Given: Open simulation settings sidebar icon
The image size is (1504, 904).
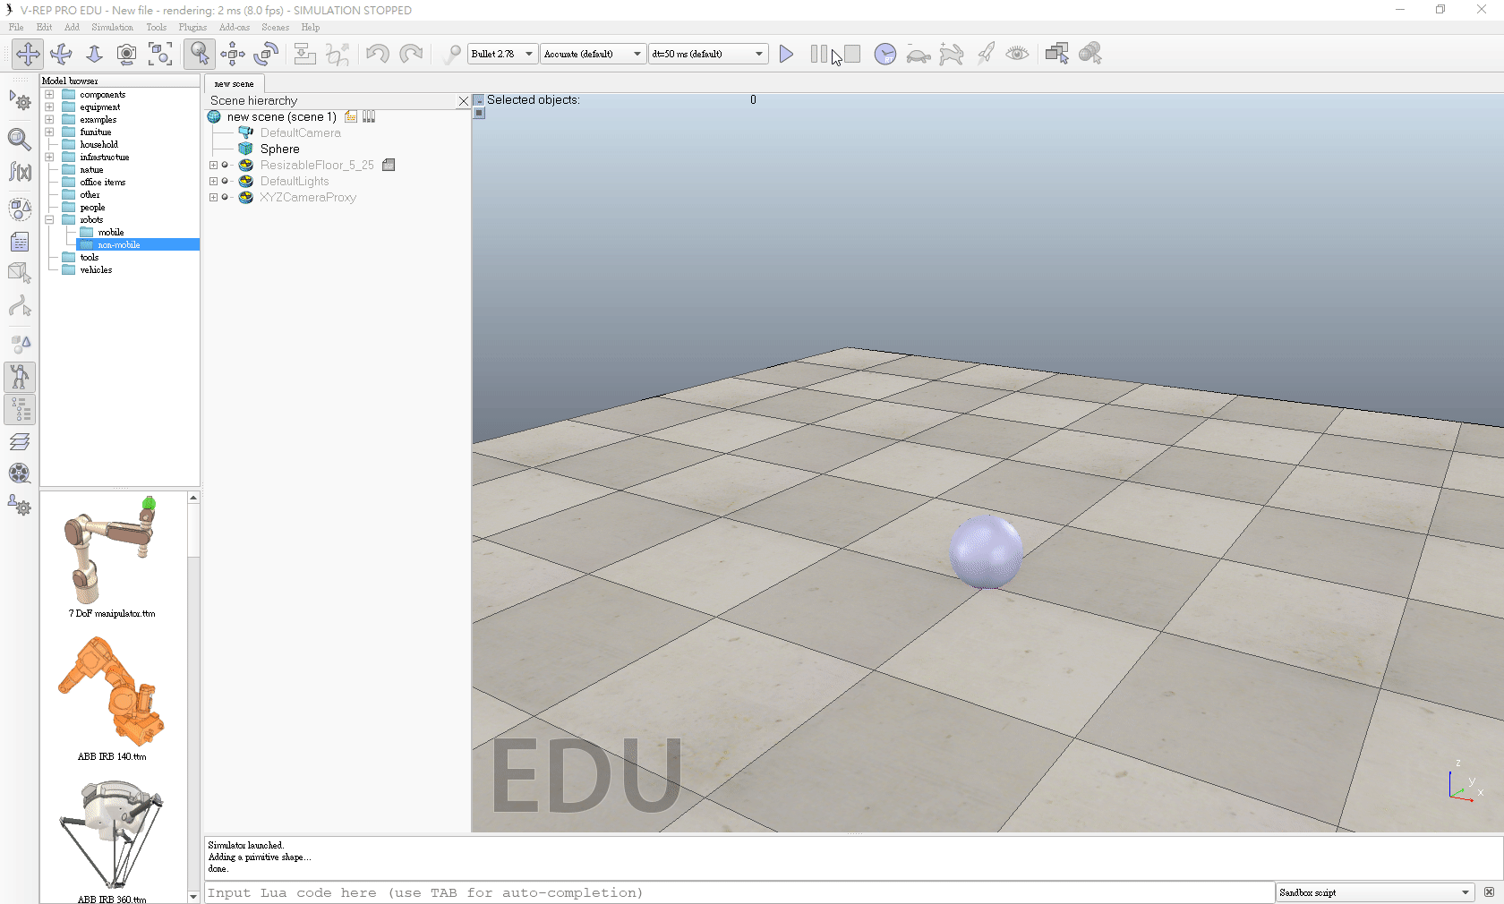Looking at the screenshot, I should click(x=20, y=101).
